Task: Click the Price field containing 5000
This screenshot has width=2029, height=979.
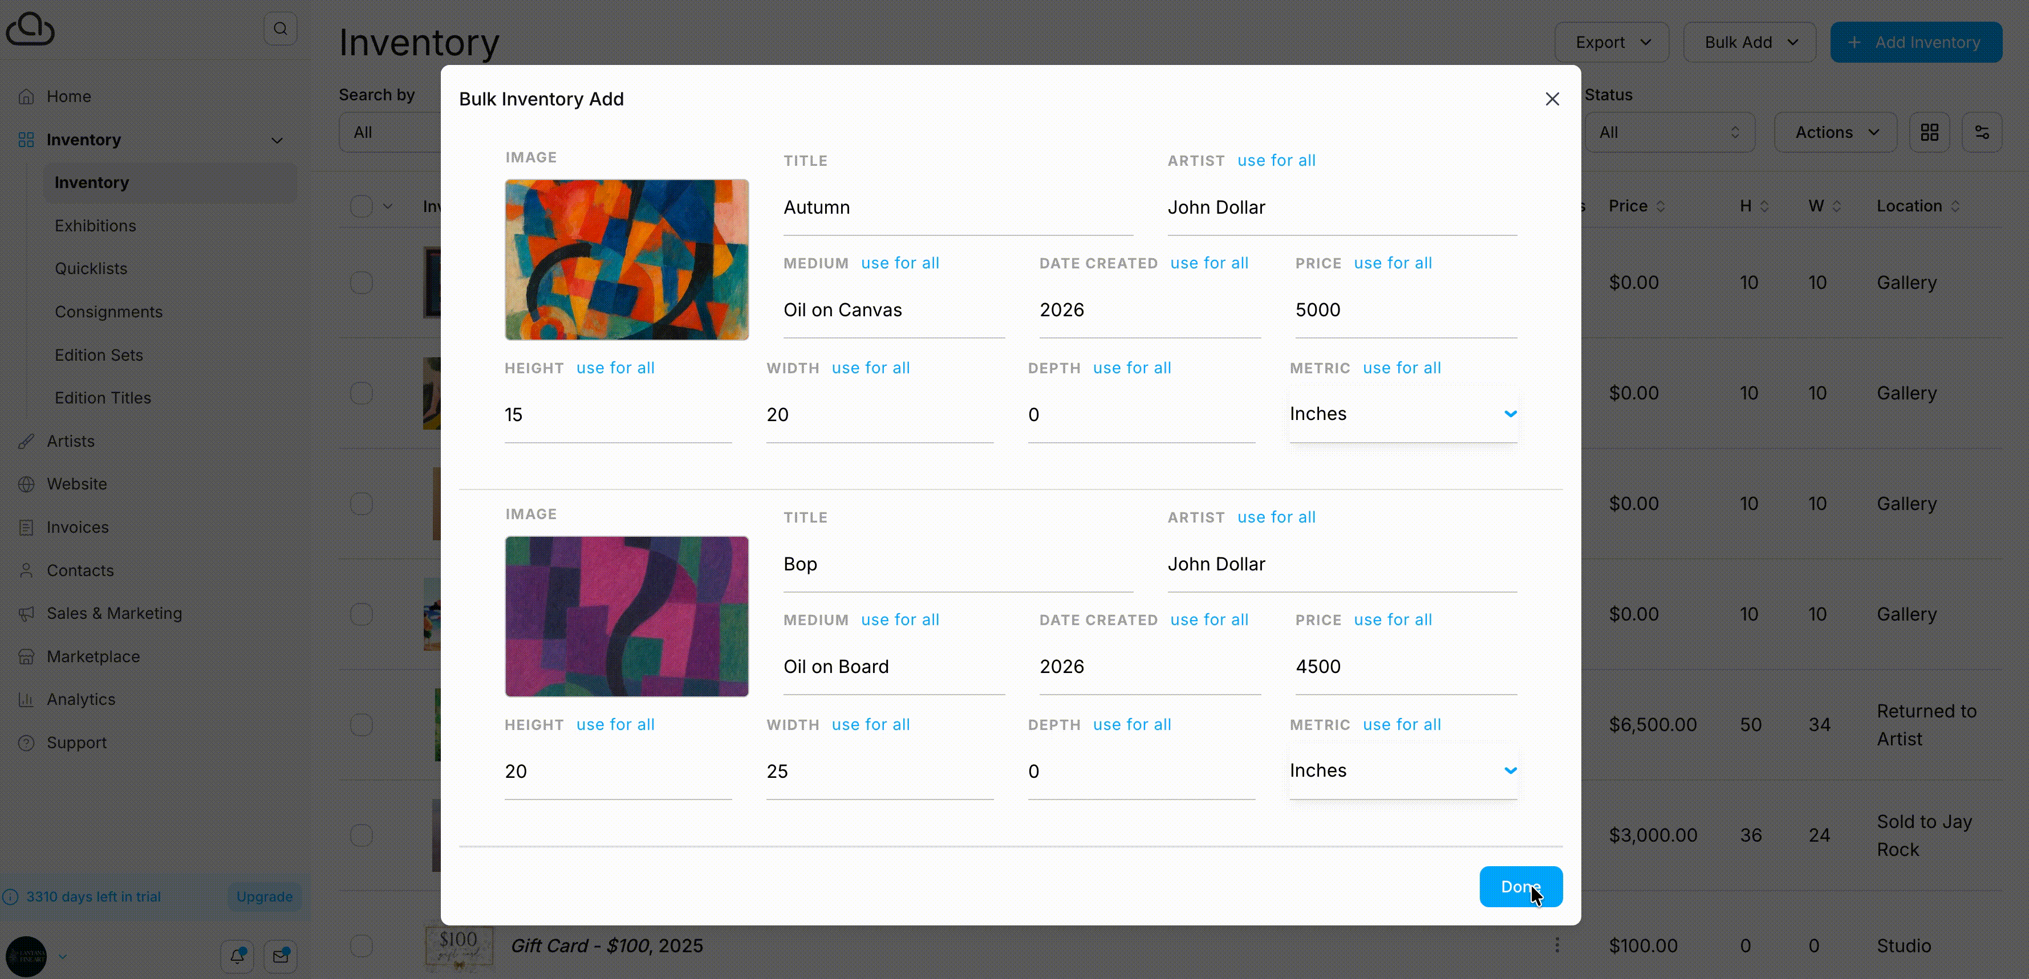Action: 1407,310
